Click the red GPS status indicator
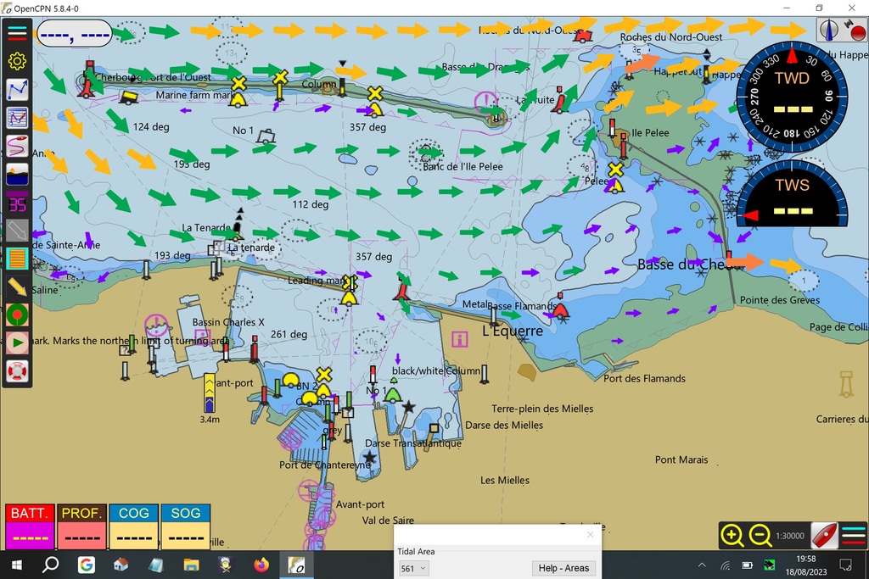Viewport: 869px width, 579px height. click(x=855, y=31)
